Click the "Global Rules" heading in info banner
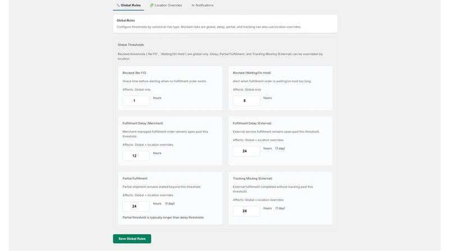The width and height of the screenshot is (449, 252). click(x=126, y=21)
